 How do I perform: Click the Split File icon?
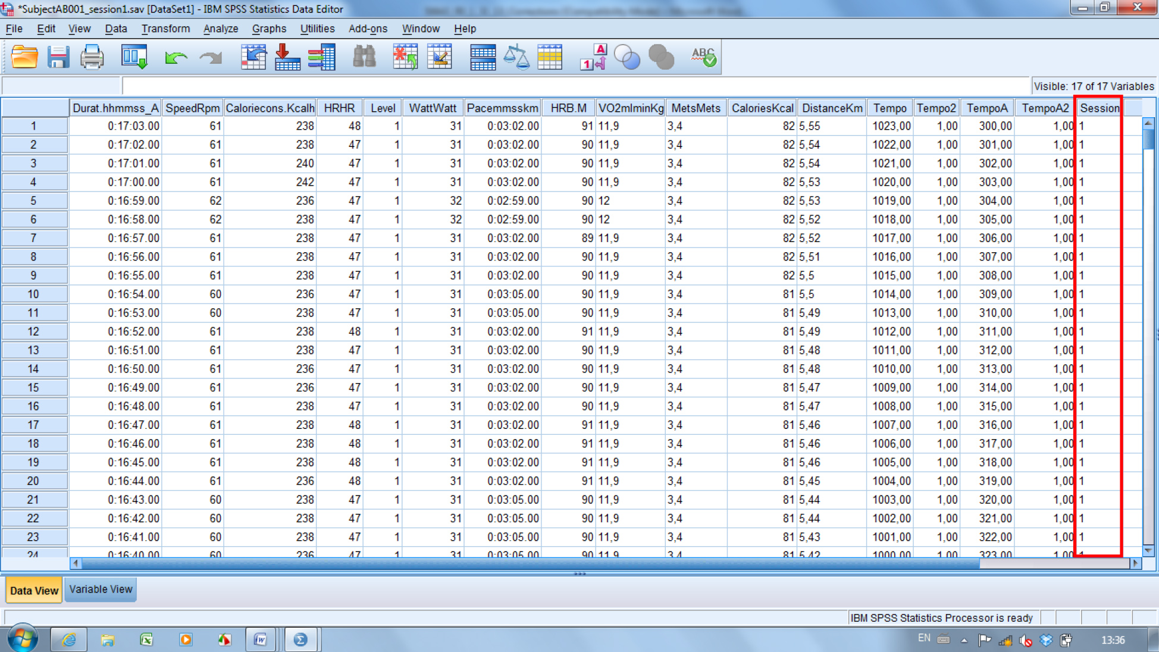click(x=483, y=57)
